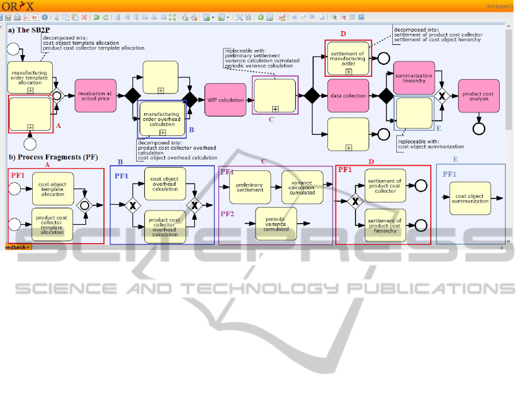Image resolution: width=525 pixels, height=394 pixels.
Task: Click the blue Info icon
Action: click(45, 18)
